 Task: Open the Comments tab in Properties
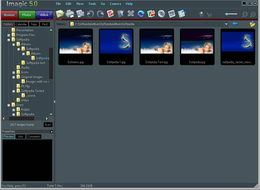pyautogui.click(x=34, y=137)
